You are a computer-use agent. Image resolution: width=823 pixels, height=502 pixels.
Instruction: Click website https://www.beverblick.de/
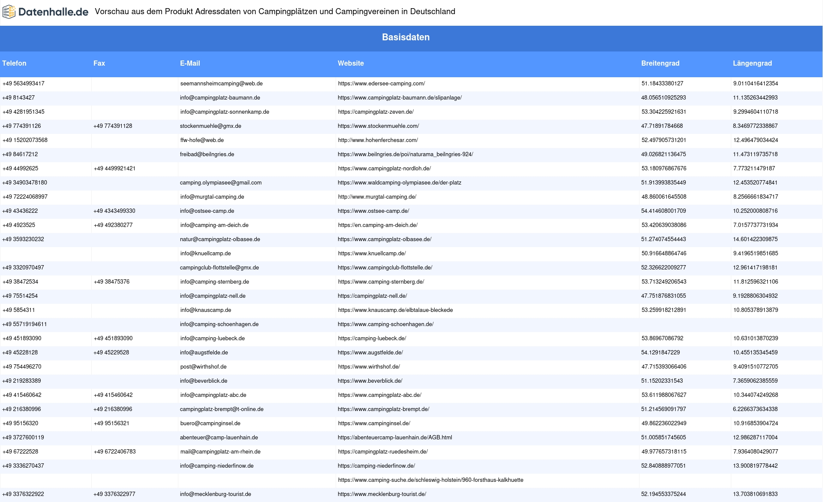370,381
